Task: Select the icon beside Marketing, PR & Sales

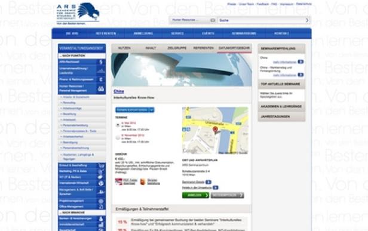Action: [101, 171]
